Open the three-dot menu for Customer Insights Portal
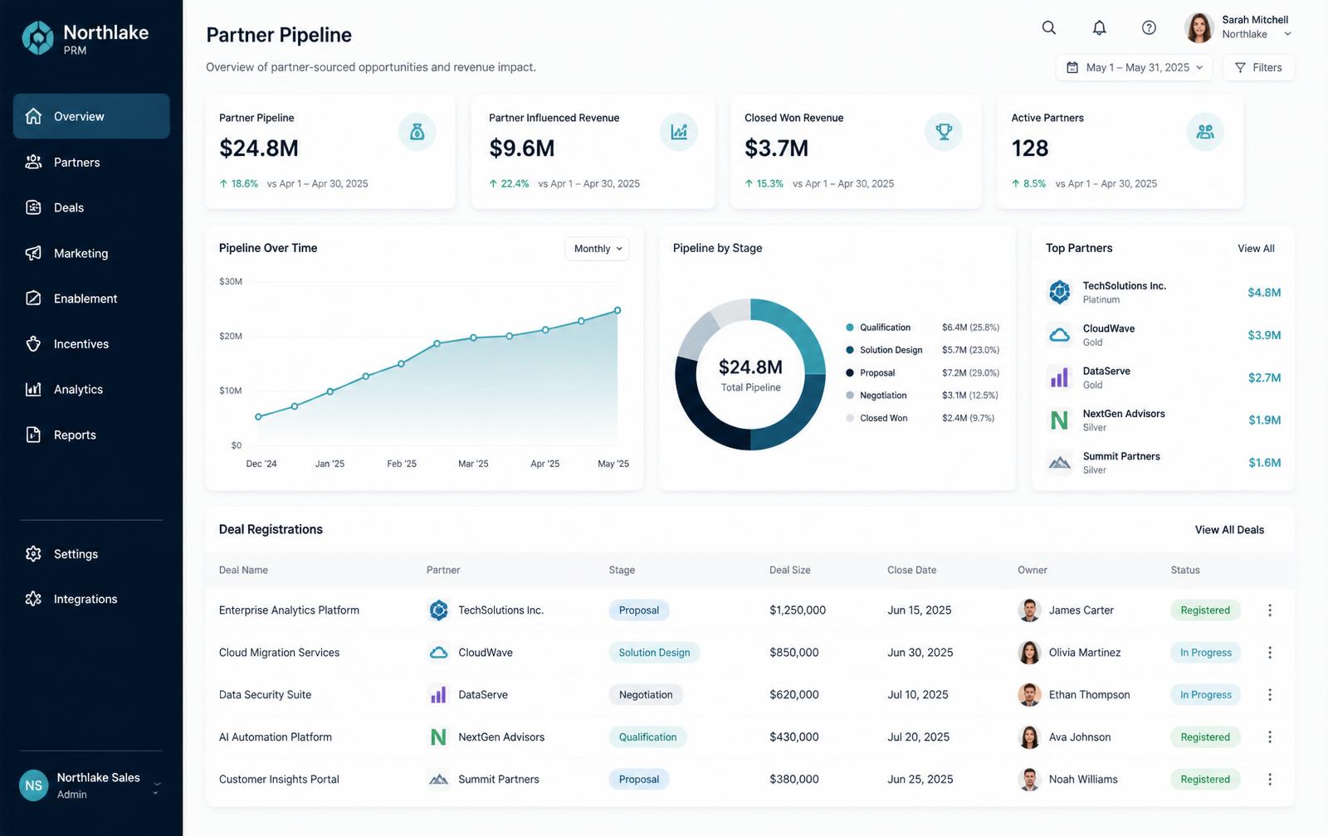 coord(1269,780)
